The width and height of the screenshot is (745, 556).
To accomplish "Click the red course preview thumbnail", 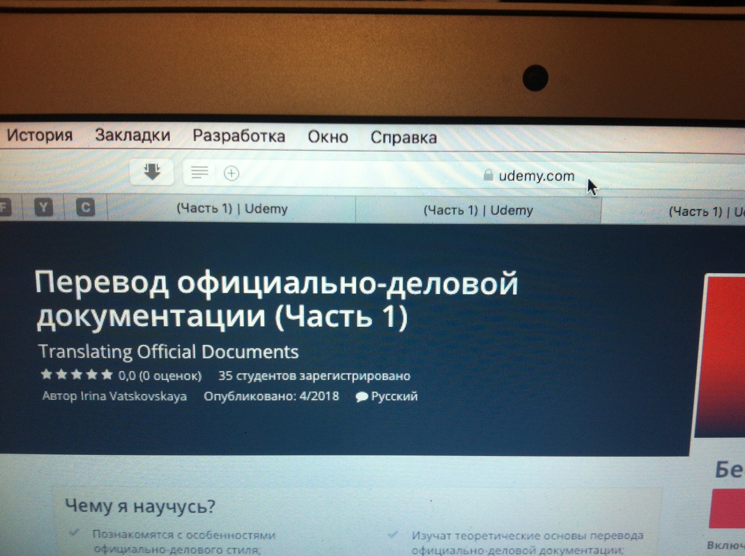I will [x=721, y=356].
